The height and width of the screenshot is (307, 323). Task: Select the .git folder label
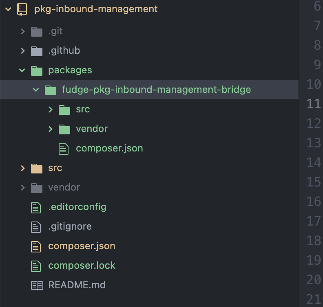(55, 31)
